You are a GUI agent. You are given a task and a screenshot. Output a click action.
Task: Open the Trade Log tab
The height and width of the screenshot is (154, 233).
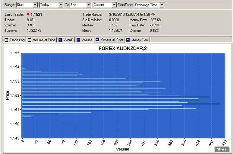[x=15, y=40]
